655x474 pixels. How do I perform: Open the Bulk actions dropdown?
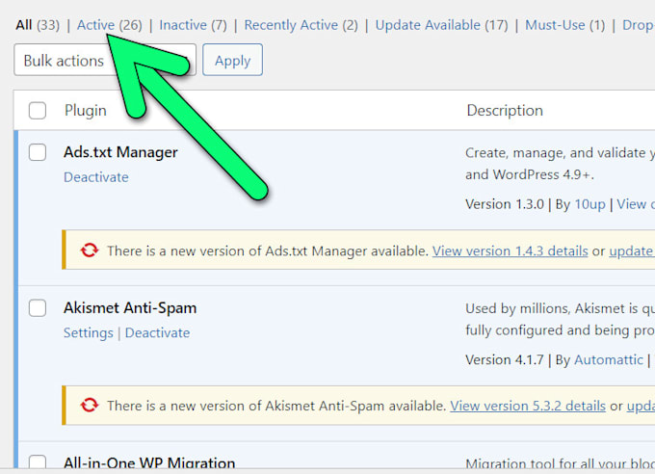click(105, 60)
